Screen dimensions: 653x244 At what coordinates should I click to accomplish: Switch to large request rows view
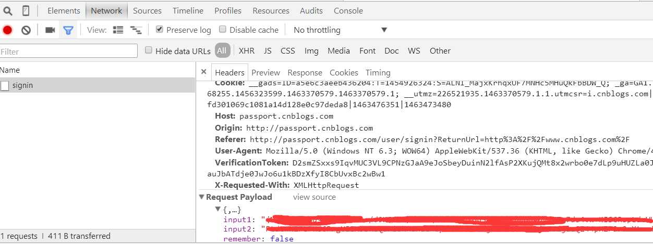coord(118,30)
